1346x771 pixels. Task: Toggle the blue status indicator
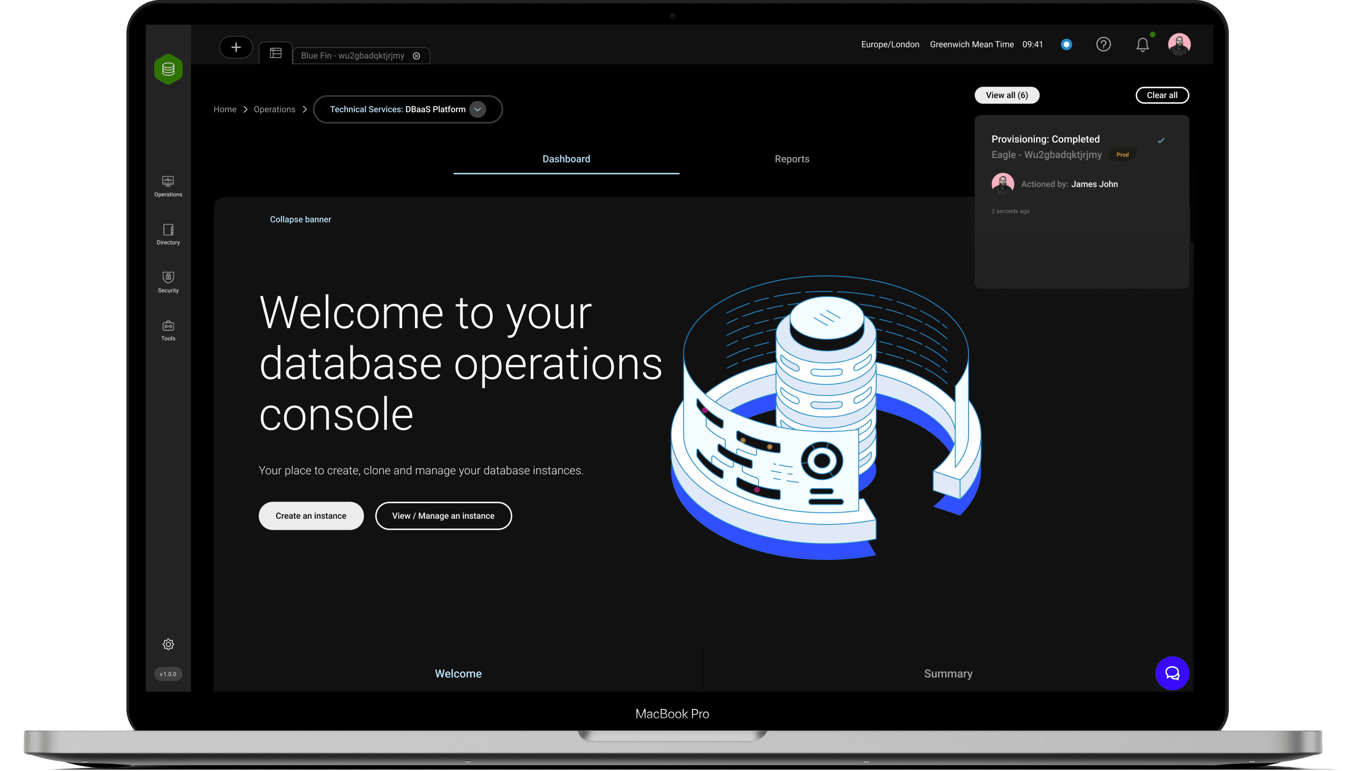click(x=1066, y=45)
